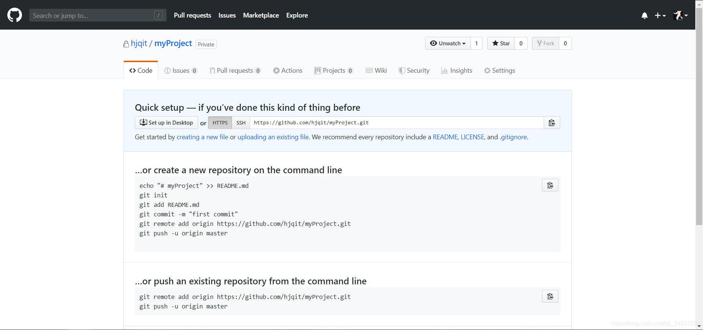Select SSH clone URL option

(x=241, y=123)
